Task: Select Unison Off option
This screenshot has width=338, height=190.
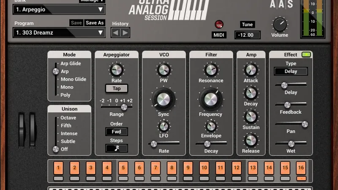Action: click(64, 149)
